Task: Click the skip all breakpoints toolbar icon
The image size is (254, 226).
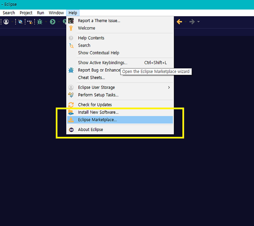Action: pos(20,22)
